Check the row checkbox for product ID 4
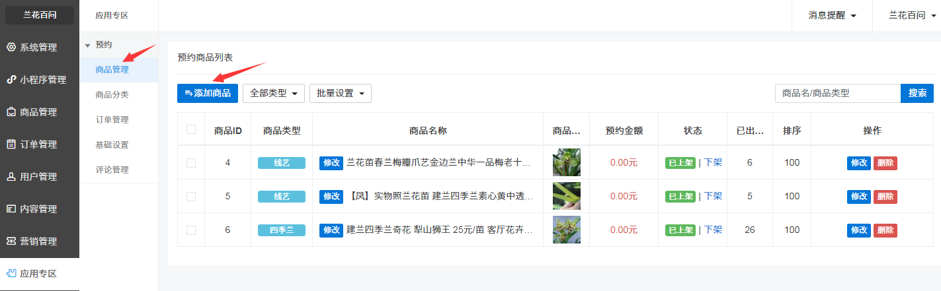Screen dimensions: 941x291 click(191, 162)
